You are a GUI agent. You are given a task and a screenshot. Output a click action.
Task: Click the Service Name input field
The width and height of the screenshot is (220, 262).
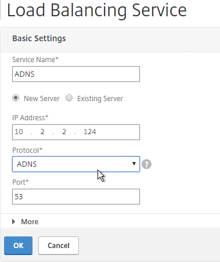pos(76,74)
